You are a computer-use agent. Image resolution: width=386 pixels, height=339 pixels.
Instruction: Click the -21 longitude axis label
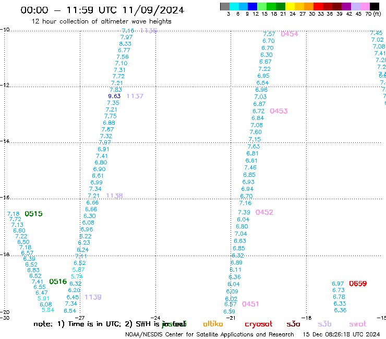(231, 318)
